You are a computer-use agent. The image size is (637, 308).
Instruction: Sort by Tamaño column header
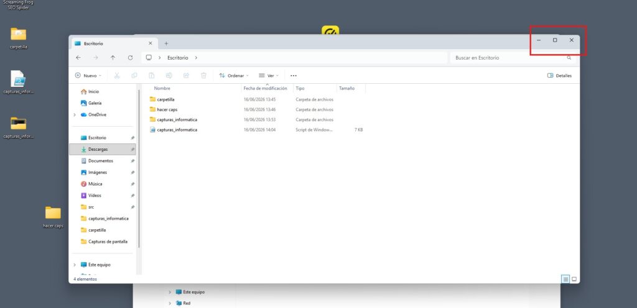coord(346,88)
